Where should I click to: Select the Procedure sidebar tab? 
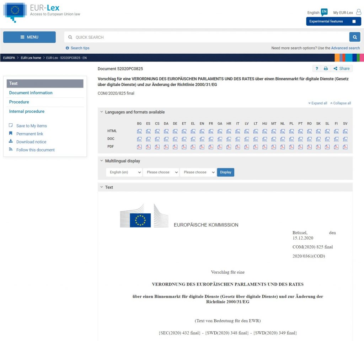[19, 102]
